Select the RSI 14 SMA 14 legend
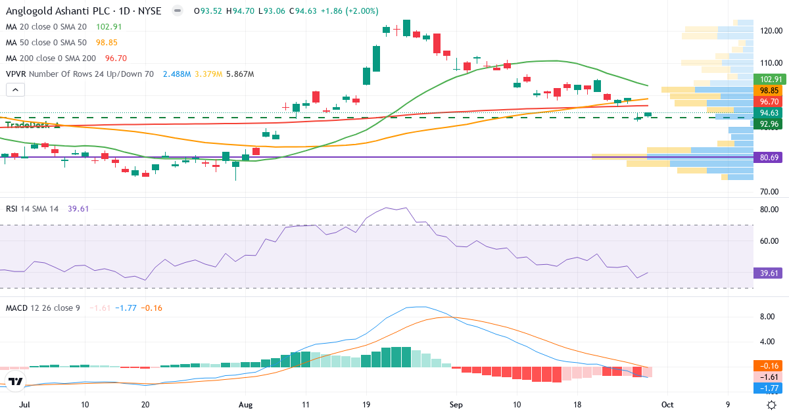This screenshot has height=414, width=789. (32, 208)
